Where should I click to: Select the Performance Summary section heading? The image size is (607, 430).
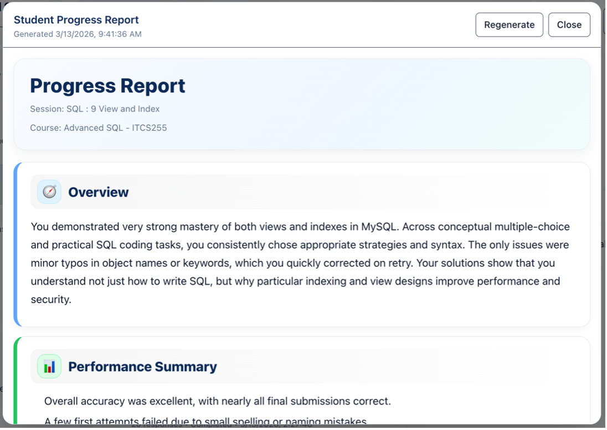click(x=142, y=367)
